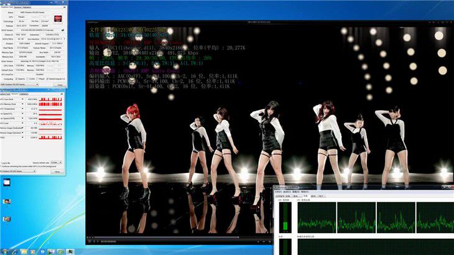Click the GPU Load red history graph
The image size is (454, 255).
pyautogui.click(x=50, y=123)
